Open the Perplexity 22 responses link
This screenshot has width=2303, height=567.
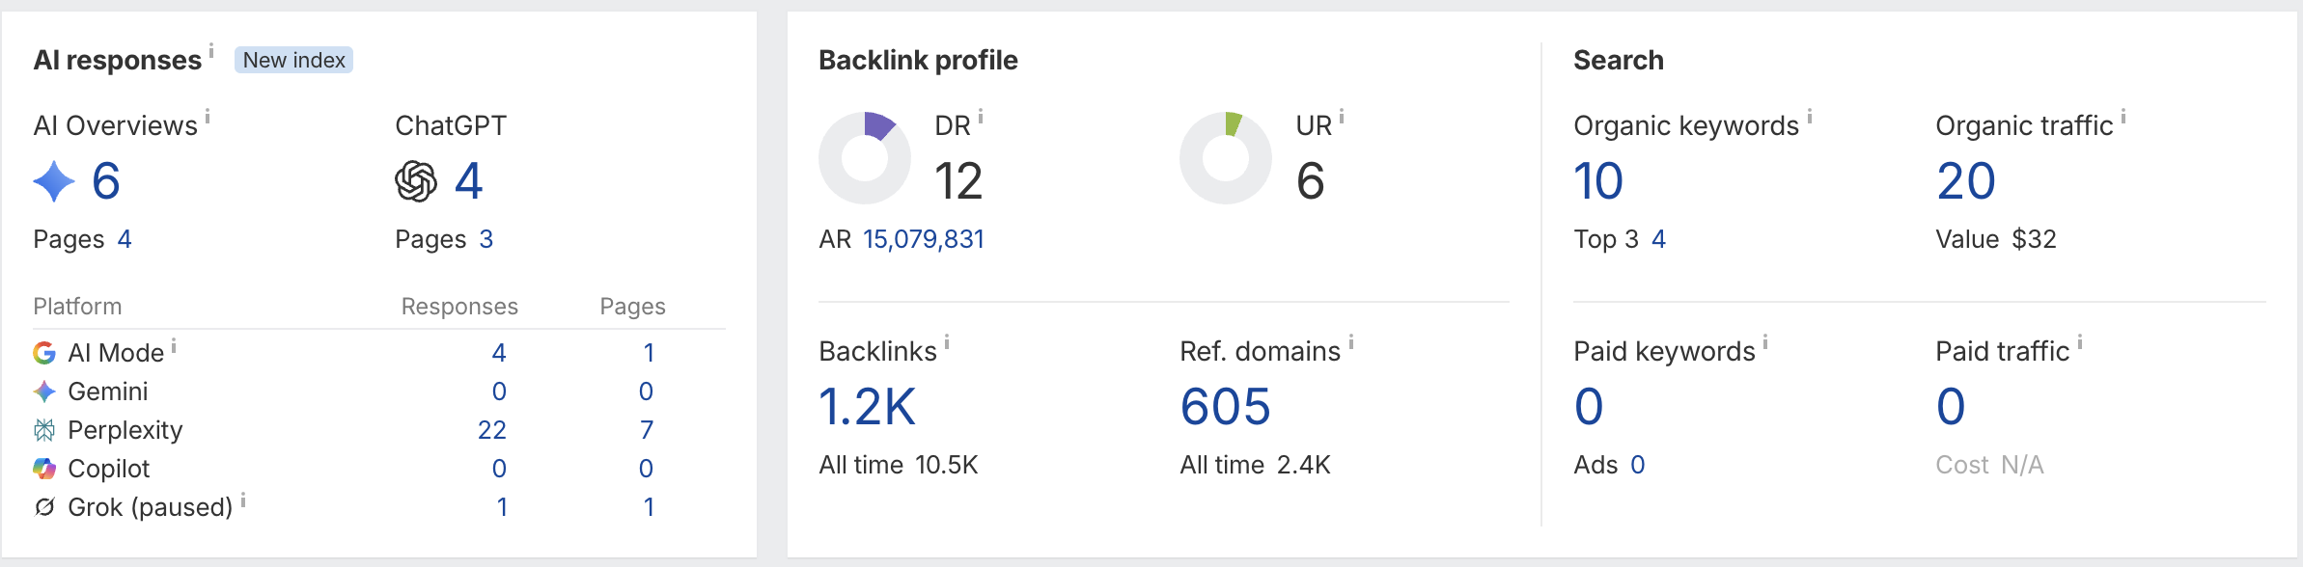(x=492, y=430)
